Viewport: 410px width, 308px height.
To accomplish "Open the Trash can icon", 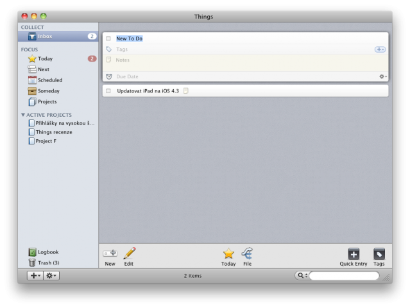I will (32, 262).
